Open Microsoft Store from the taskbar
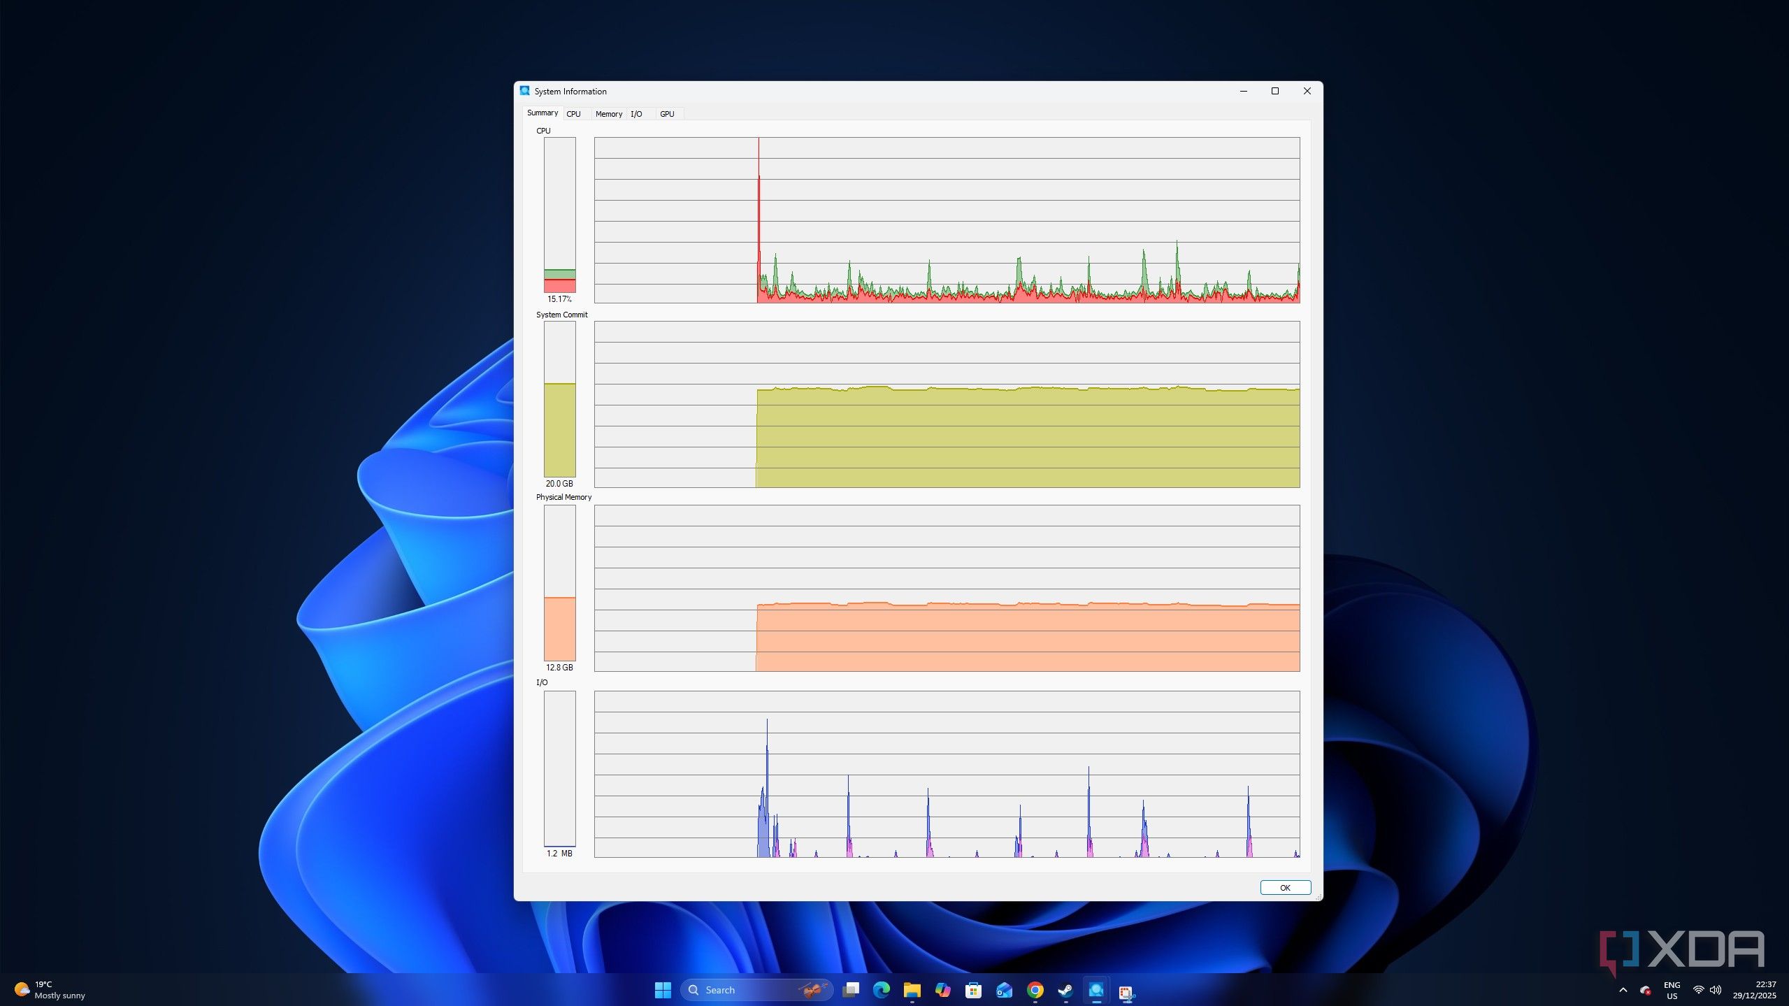 [973, 990]
